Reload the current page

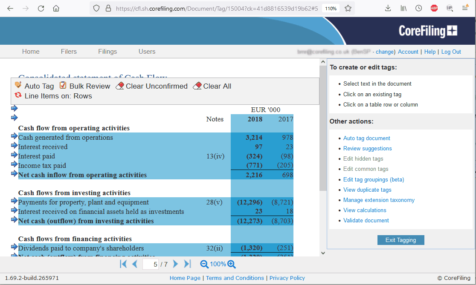tap(41, 8)
